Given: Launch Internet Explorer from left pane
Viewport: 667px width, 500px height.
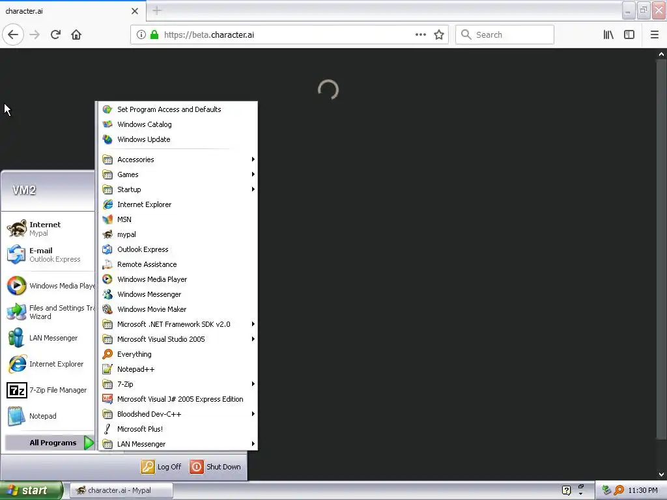Looking at the screenshot, I should coord(49,364).
